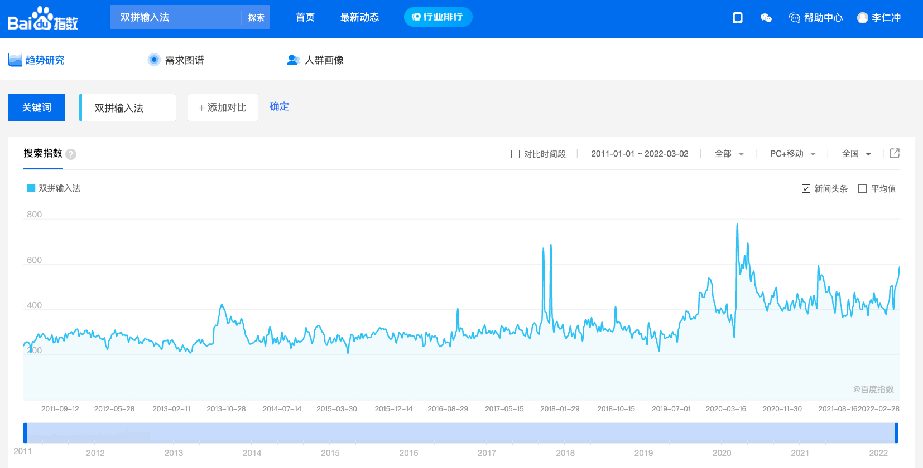
Task: Click the 探索 search button
Action: (x=256, y=17)
